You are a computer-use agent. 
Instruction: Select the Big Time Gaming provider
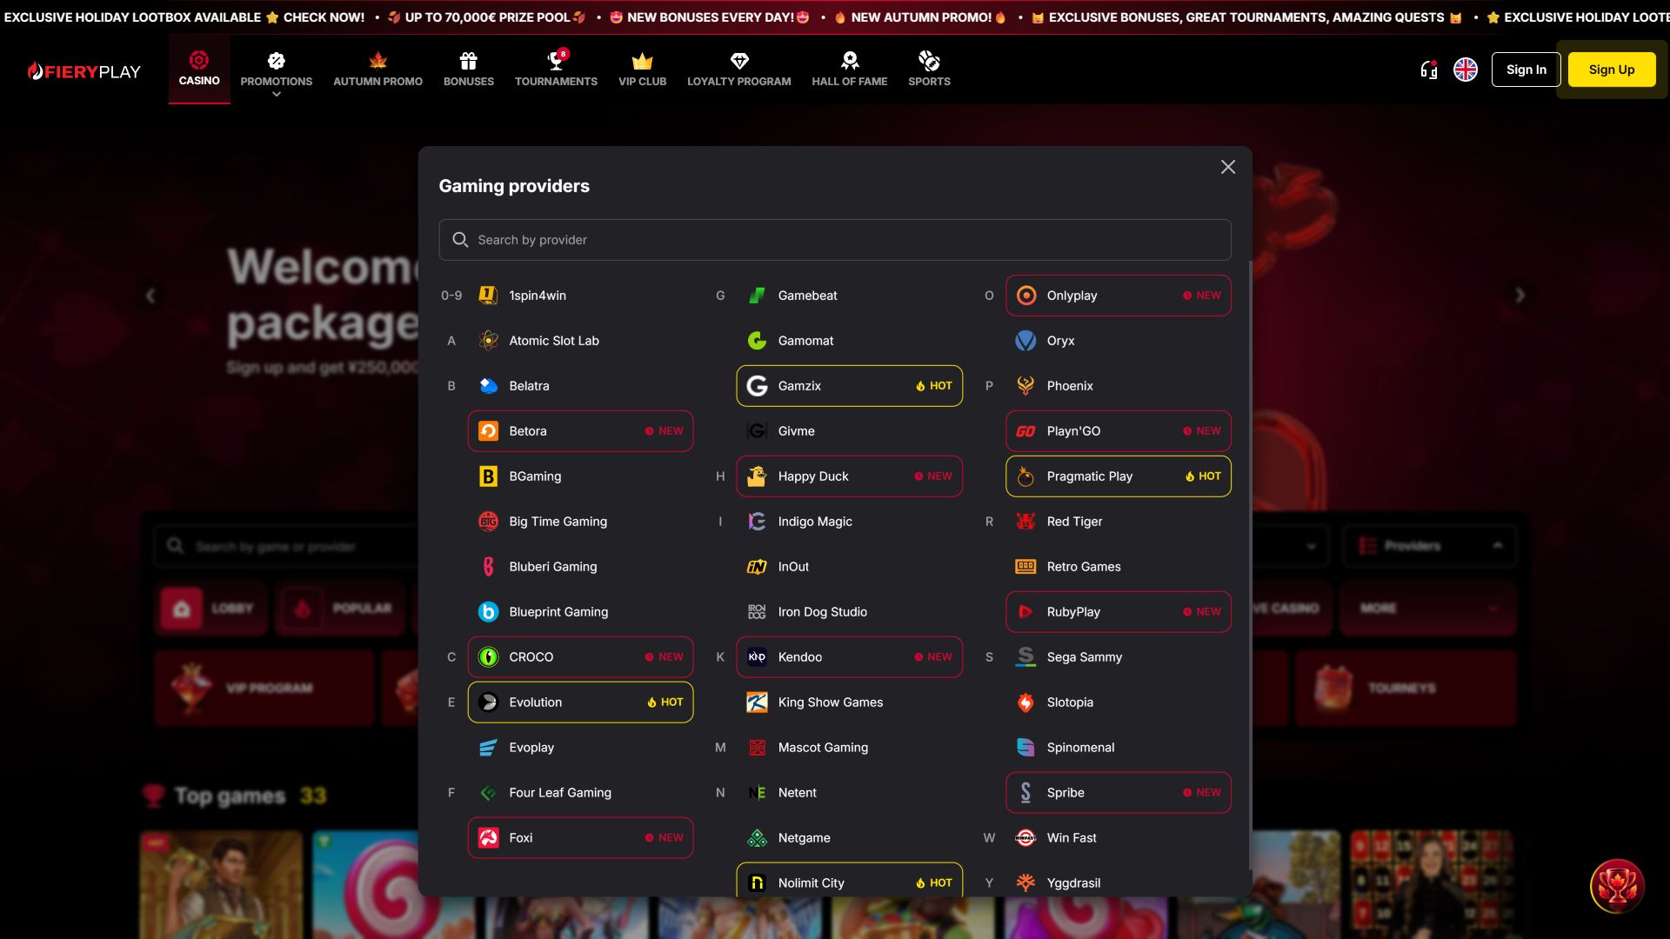(x=580, y=522)
